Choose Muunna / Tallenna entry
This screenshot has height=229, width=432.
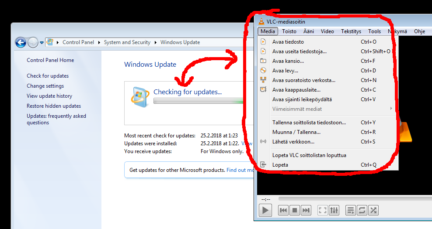tap(328, 132)
